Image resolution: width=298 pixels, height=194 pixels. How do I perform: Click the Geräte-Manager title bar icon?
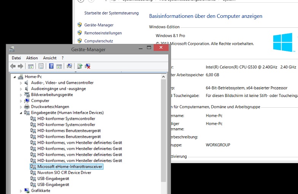click(12, 49)
